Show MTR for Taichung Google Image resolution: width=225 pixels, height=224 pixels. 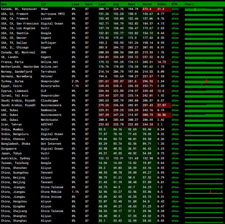coord(175,163)
